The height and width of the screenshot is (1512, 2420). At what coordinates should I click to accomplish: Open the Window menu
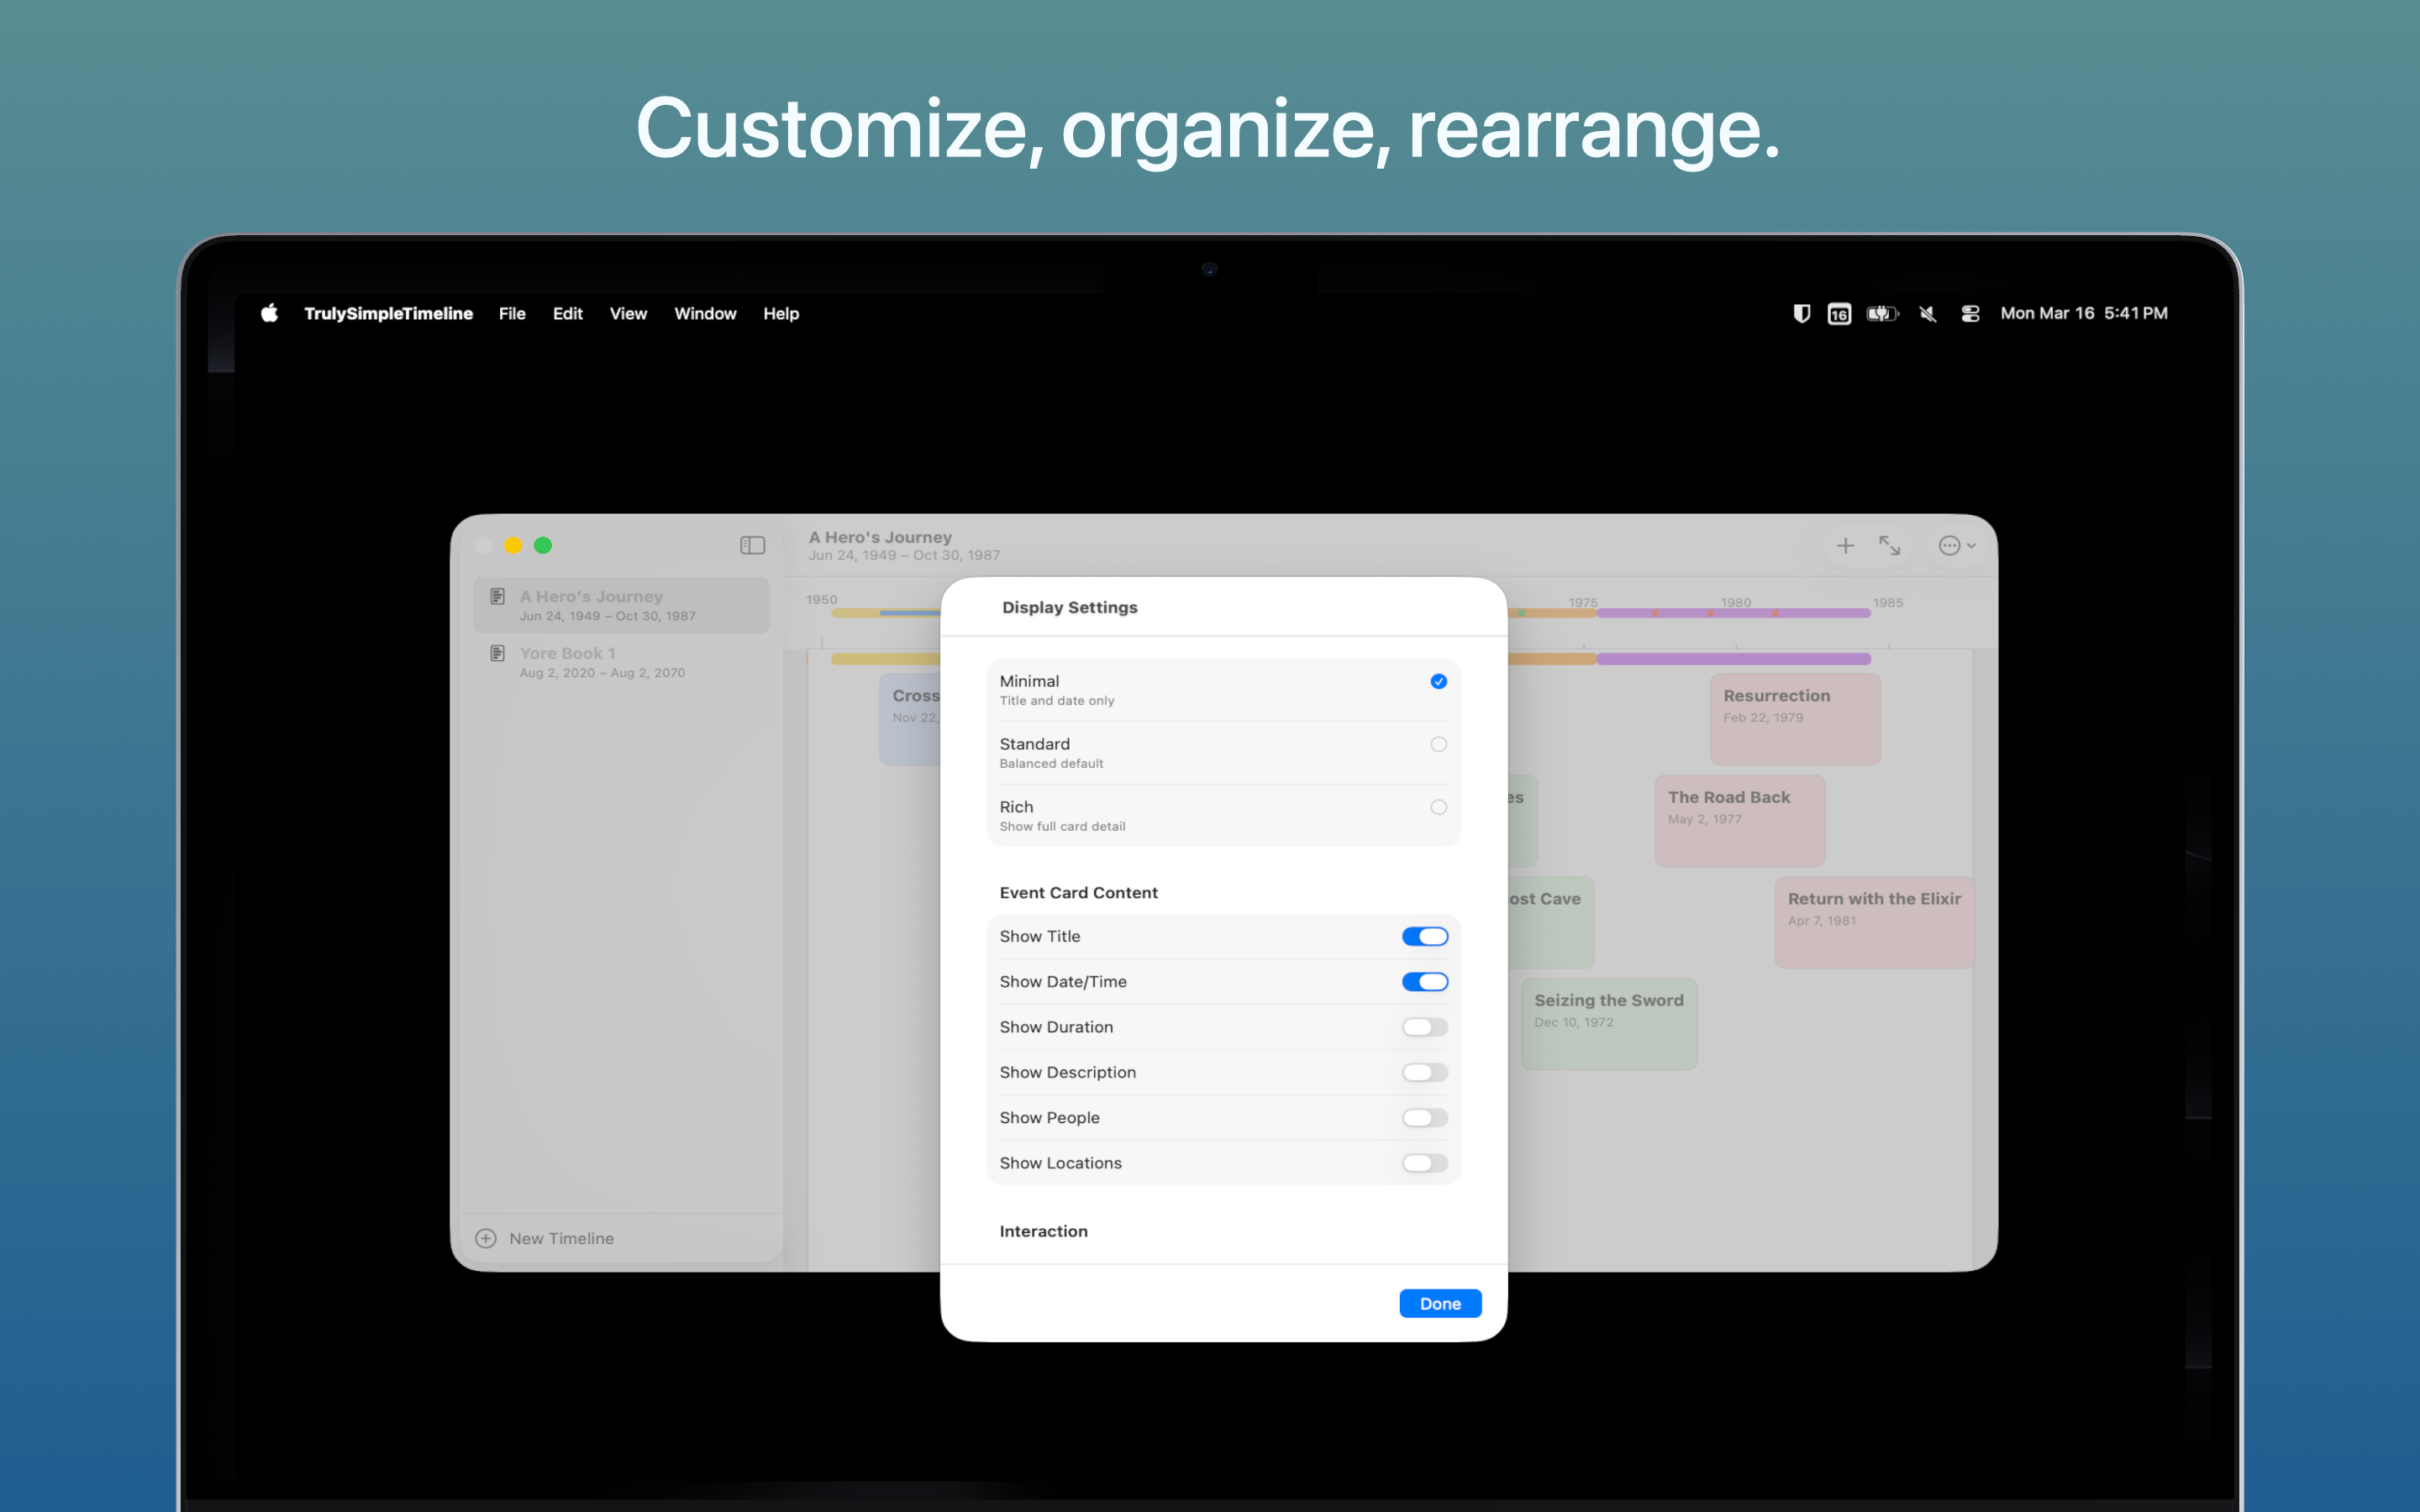(704, 313)
